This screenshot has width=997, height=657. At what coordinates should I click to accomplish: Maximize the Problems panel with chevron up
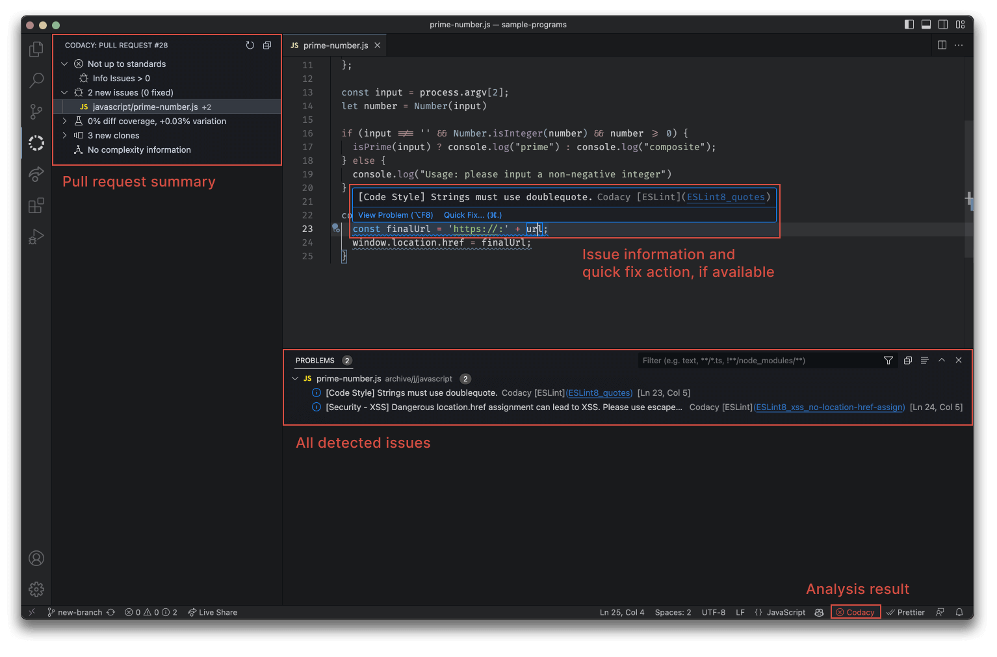click(942, 360)
